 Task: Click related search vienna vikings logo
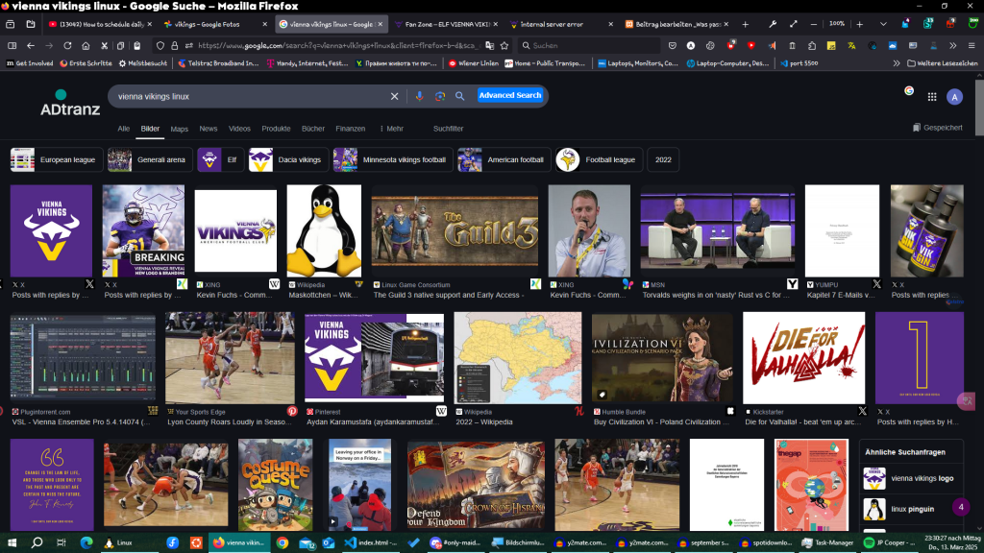click(x=910, y=478)
